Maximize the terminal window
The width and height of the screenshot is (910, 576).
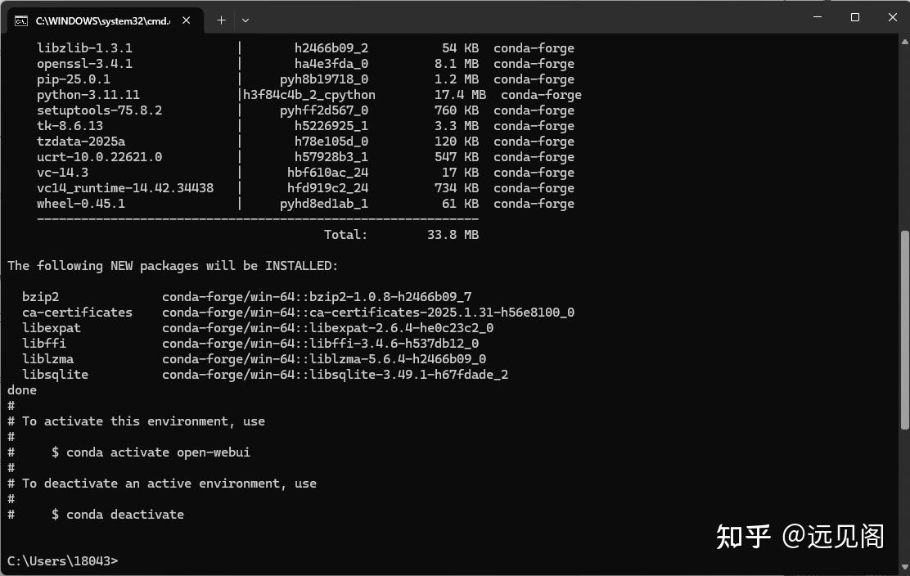[x=854, y=16]
